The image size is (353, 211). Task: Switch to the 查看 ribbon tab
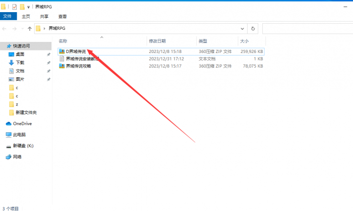click(x=63, y=16)
